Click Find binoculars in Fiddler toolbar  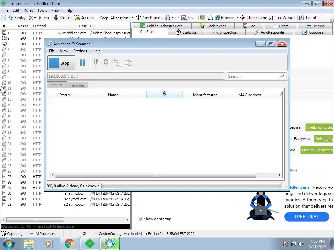[172, 18]
